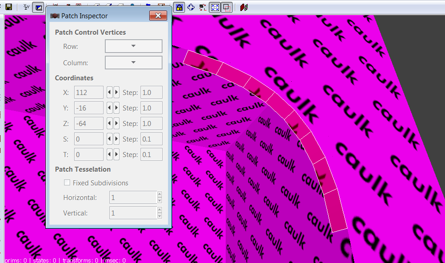Increase X coordinate with right arrow
This screenshot has width=445, height=263.
116,92
